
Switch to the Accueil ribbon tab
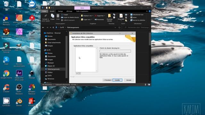pyautogui.click(x=52, y=11)
